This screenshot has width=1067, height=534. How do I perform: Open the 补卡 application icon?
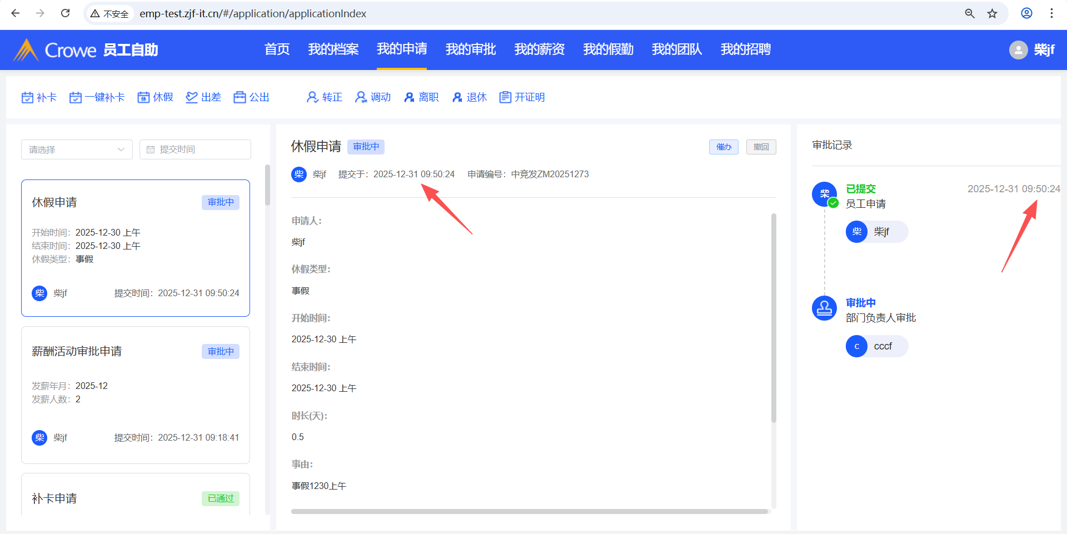pos(27,98)
